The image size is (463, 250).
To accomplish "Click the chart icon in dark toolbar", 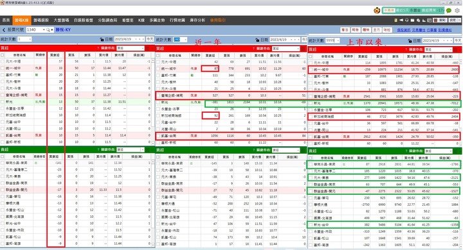I will point(424,21).
